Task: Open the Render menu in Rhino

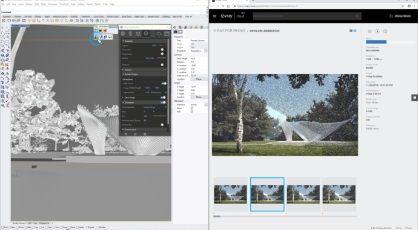Action: [x=90, y=4]
